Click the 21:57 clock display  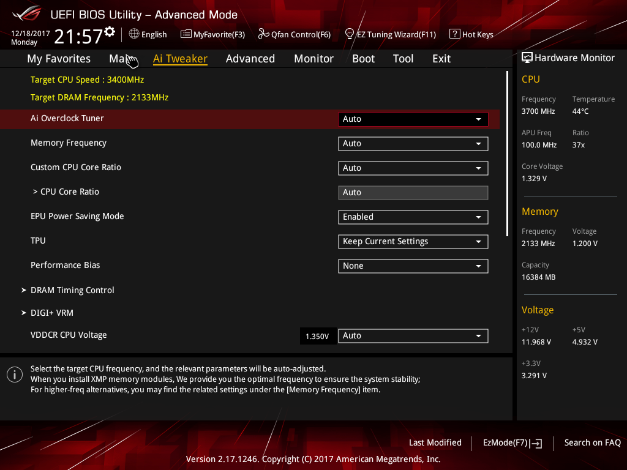(78, 36)
